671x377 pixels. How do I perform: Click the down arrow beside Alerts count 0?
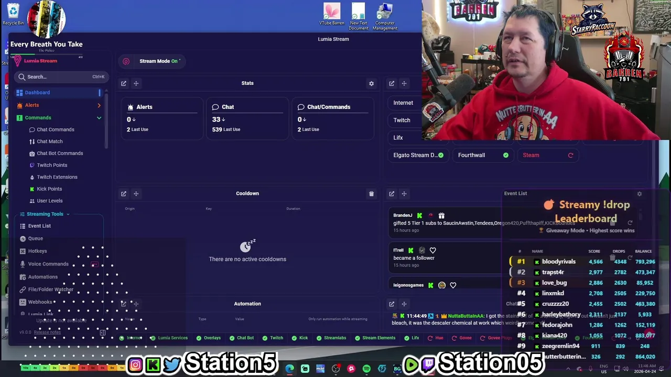tap(134, 120)
